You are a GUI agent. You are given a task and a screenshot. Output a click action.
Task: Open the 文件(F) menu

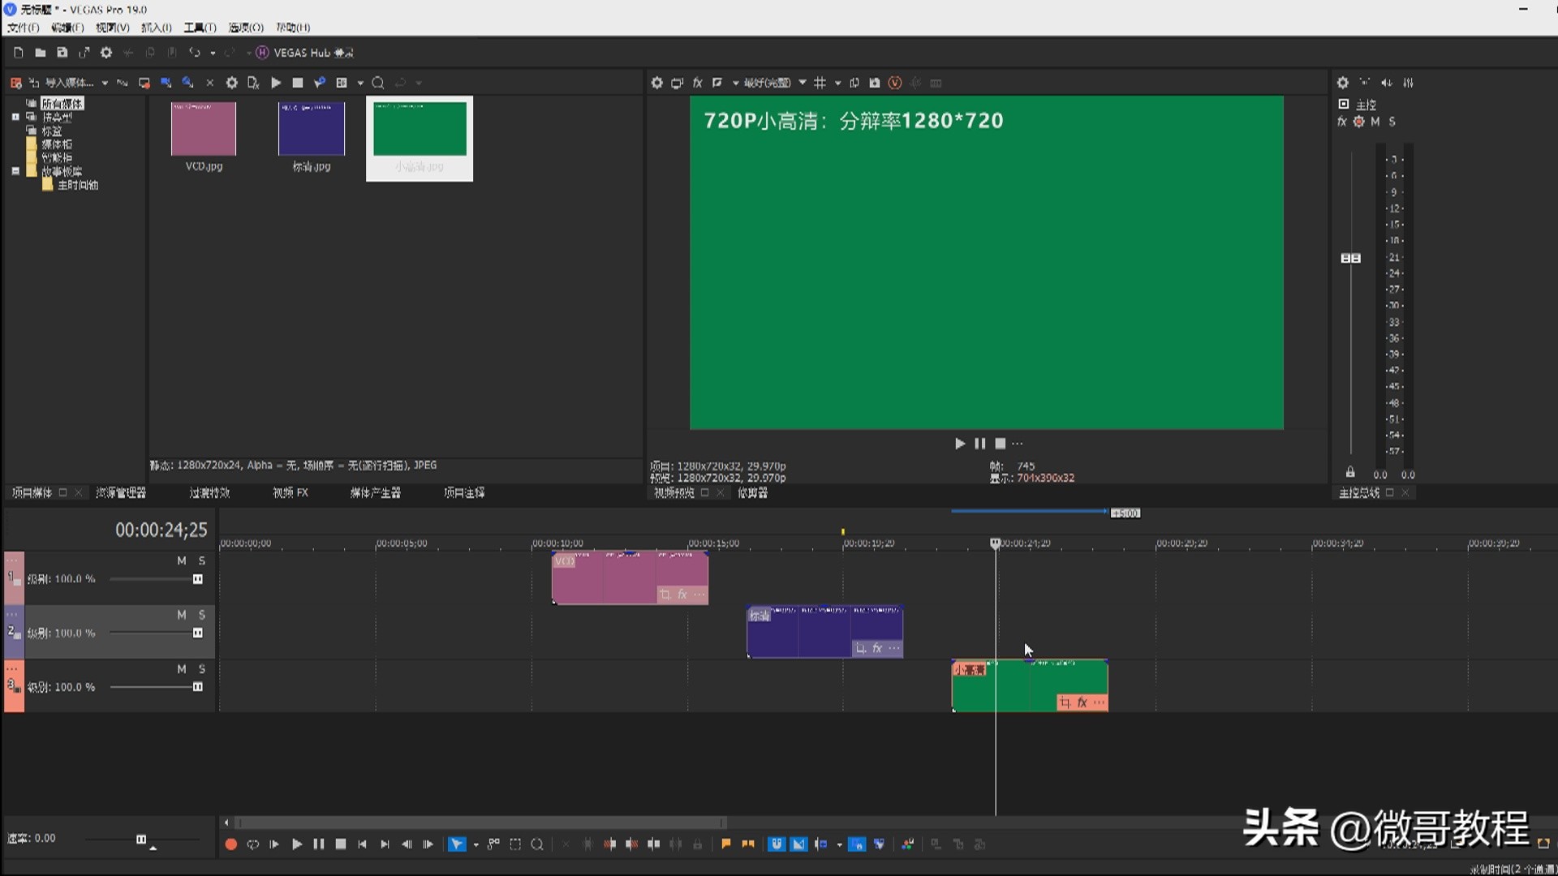22,27
